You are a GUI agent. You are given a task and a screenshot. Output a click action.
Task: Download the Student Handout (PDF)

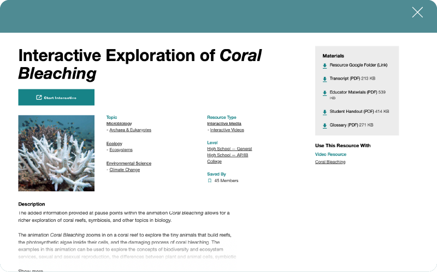[x=359, y=112]
